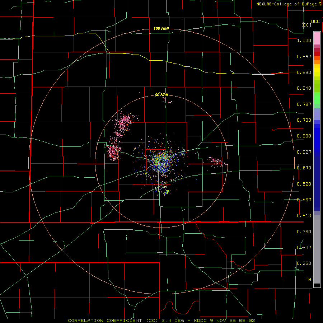323x323 pixels.
Task: Pick the bright green color bar segment
Action: pos(317,98)
